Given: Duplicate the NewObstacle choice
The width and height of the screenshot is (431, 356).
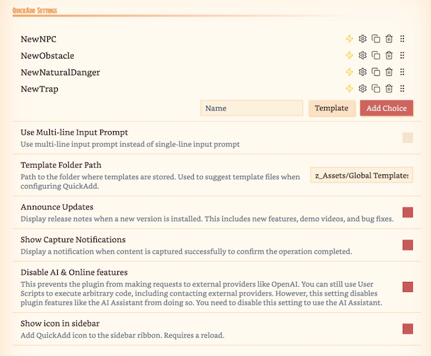Looking at the screenshot, I should tap(376, 55).
